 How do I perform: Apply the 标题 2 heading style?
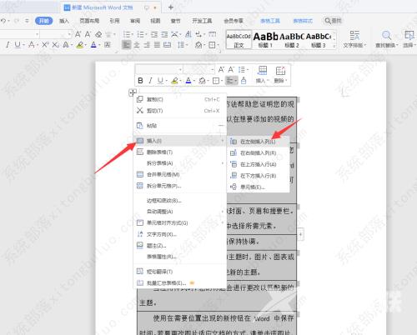click(x=292, y=39)
